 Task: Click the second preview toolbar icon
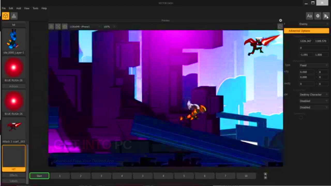pyautogui.click(x=58, y=27)
